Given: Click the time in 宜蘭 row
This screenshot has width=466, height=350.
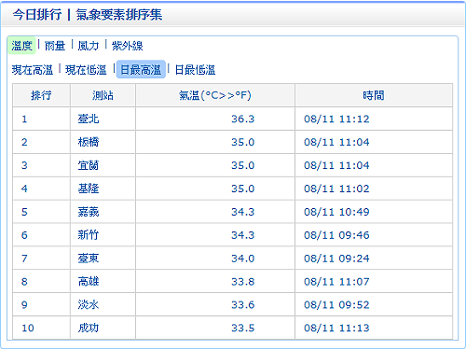Looking at the screenshot, I should 336,165.
